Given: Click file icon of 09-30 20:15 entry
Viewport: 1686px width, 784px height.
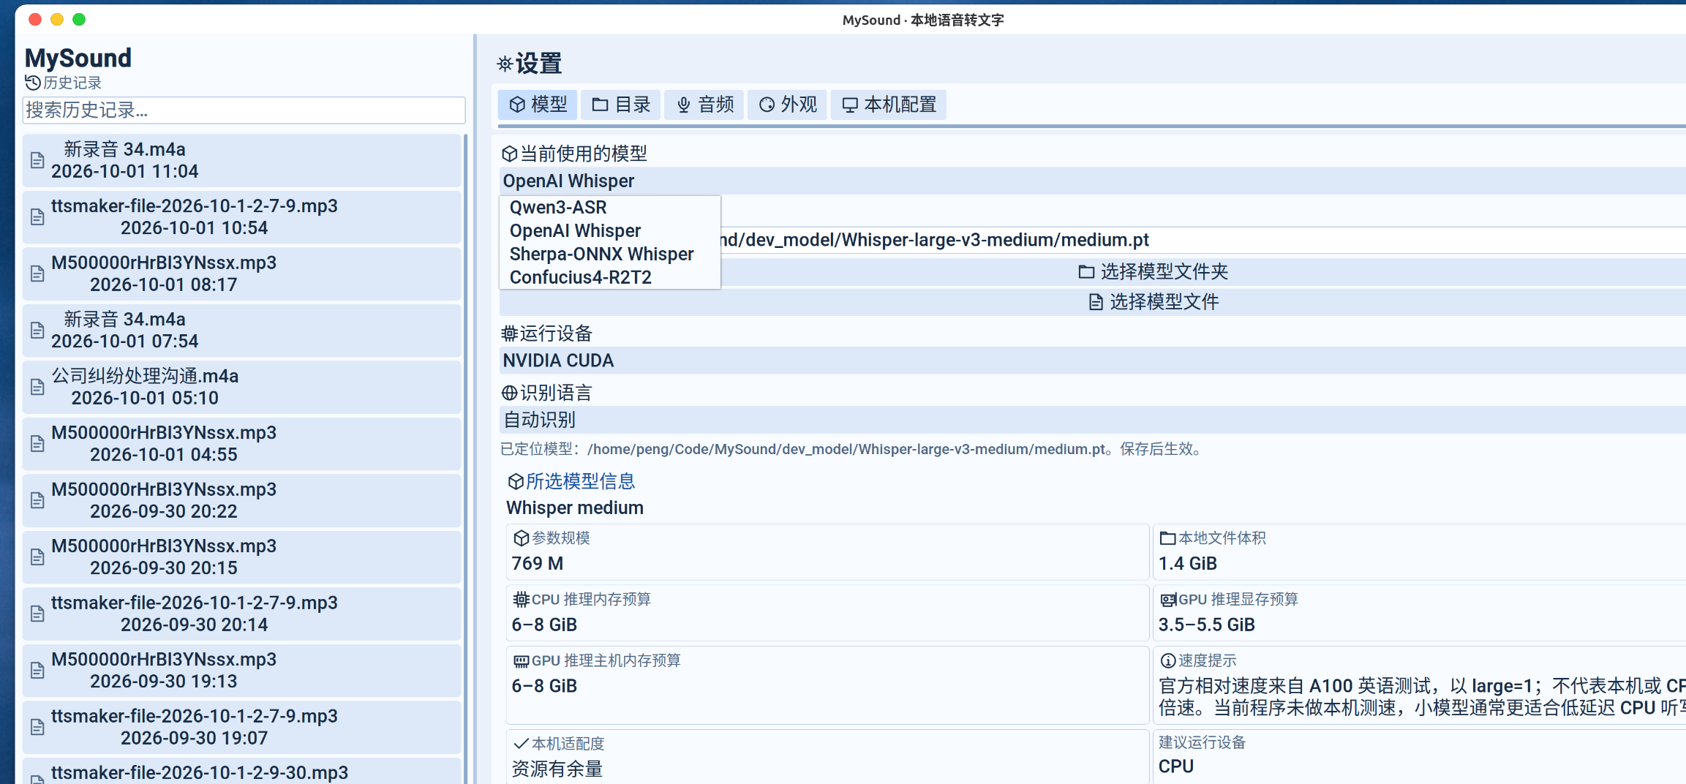Looking at the screenshot, I should point(37,557).
